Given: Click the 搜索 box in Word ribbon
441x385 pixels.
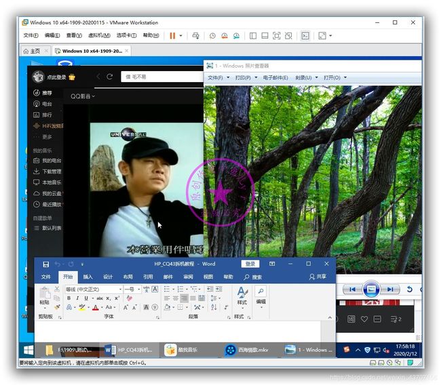Looking at the screenshot, I should coord(253,277).
